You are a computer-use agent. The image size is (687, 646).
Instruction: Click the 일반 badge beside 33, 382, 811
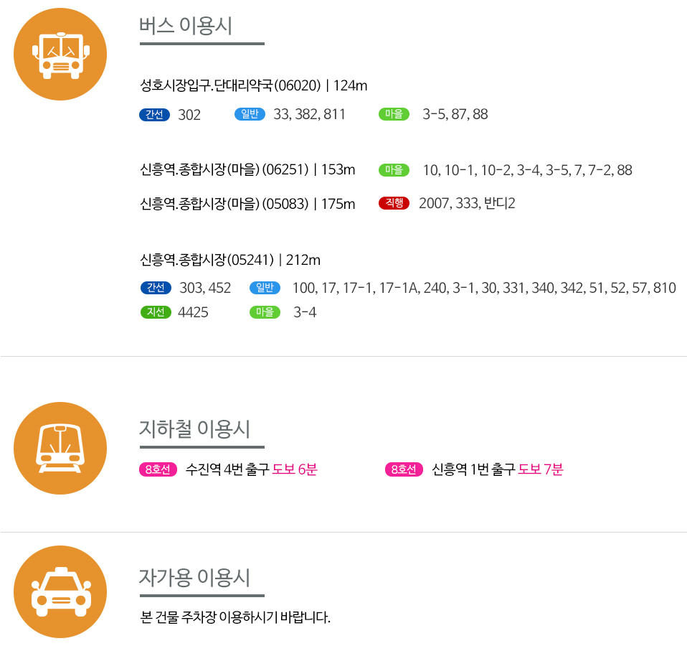(250, 114)
